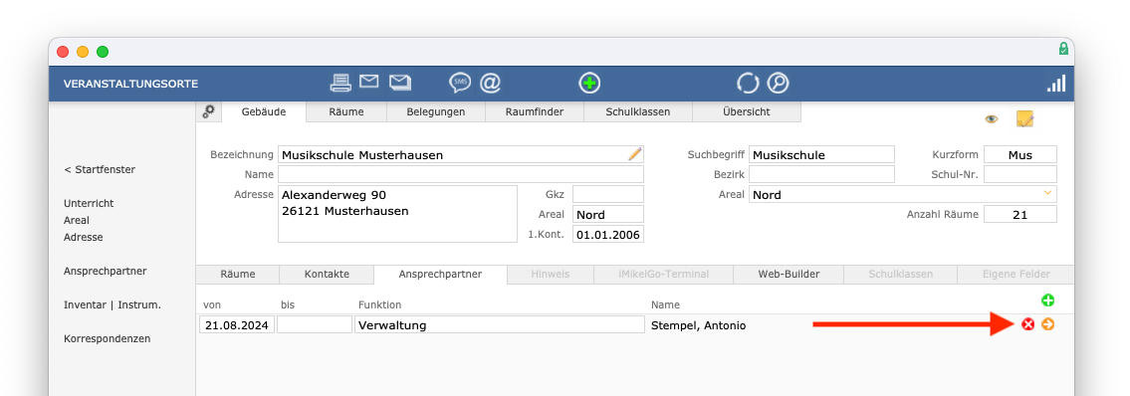
Task: Open the SMS speech bubble icon
Action: click(459, 83)
